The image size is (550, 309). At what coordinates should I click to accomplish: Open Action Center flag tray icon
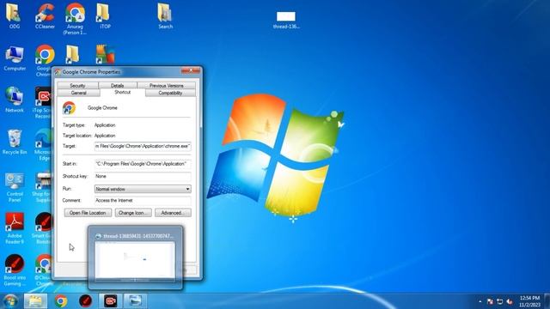[490, 301]
